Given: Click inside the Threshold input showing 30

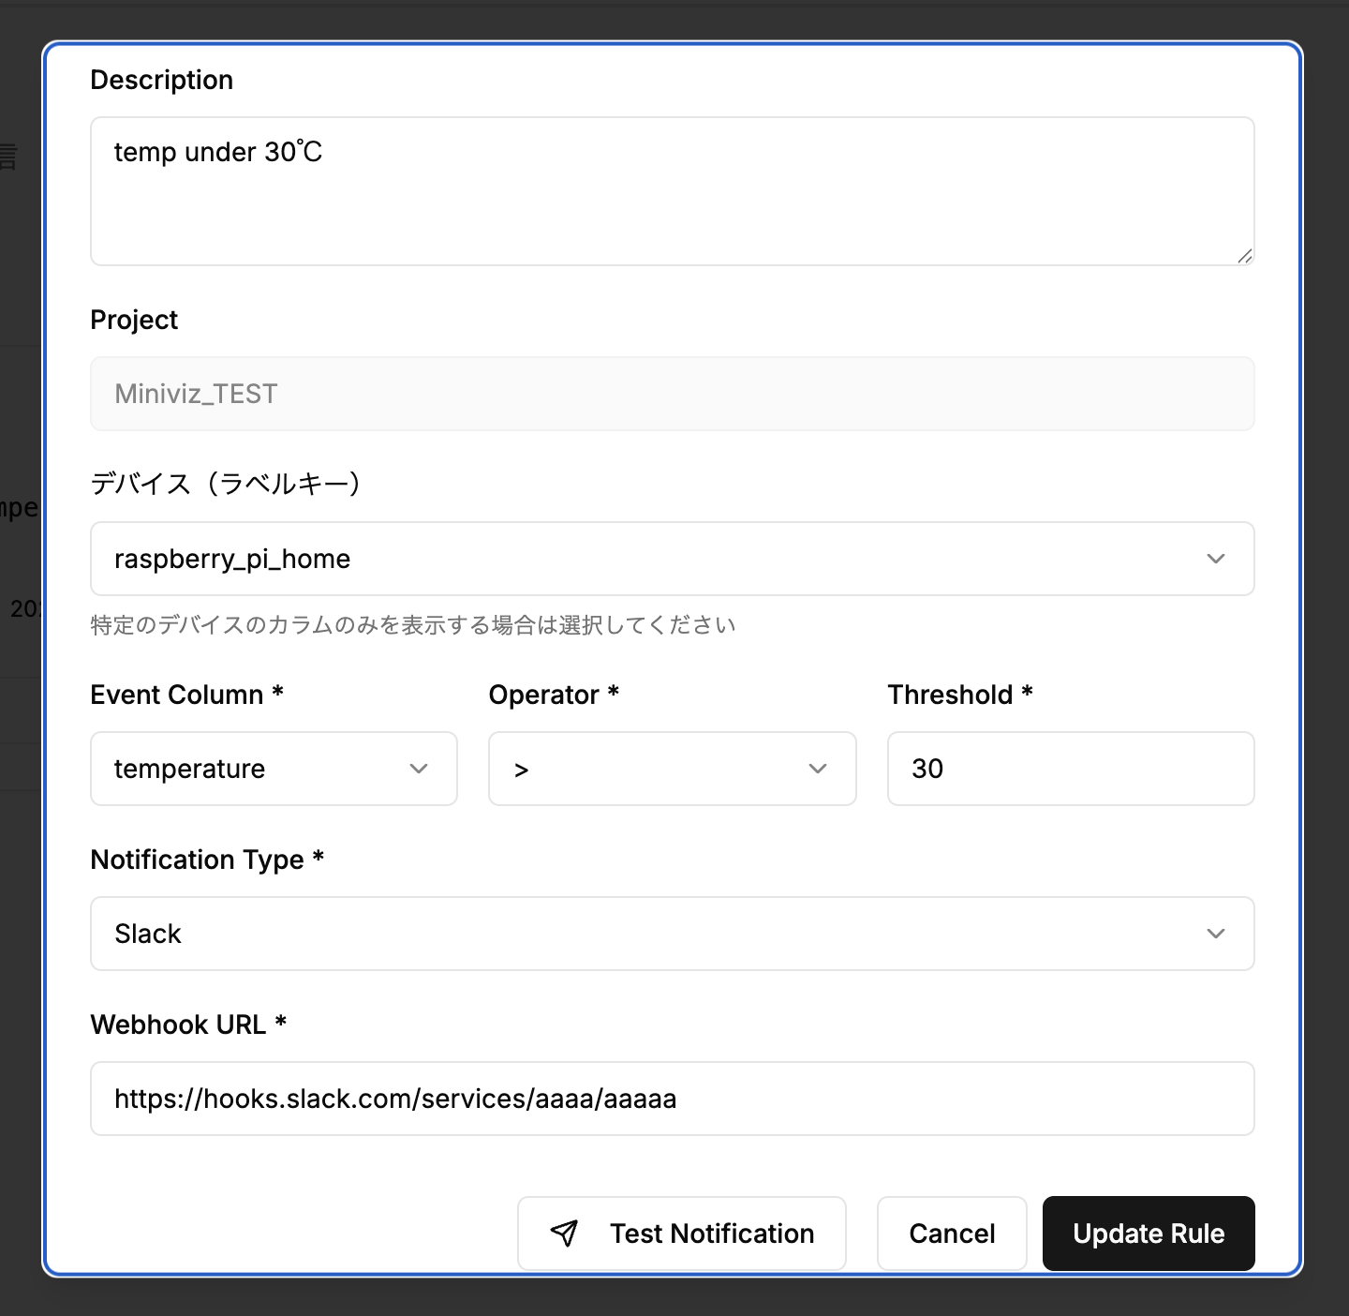Looking at the screenshot, I should coord(1068,769).
